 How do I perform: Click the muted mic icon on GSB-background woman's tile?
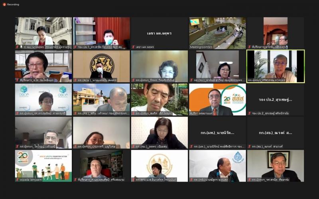point(17,113)
